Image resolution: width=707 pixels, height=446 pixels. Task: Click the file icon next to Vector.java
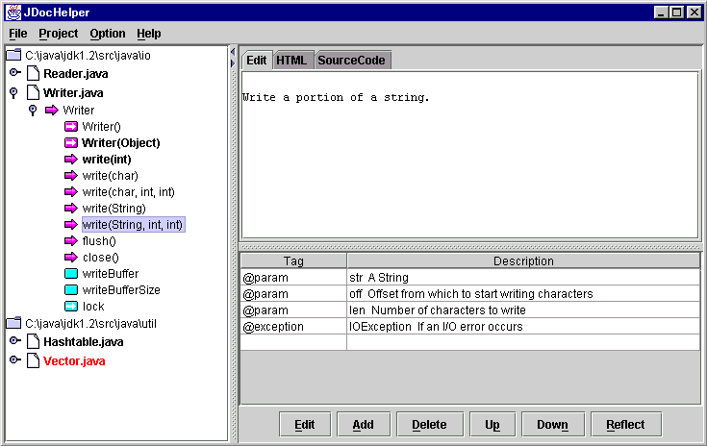coord(34,360)
